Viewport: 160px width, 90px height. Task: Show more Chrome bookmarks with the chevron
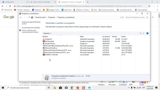157,10
